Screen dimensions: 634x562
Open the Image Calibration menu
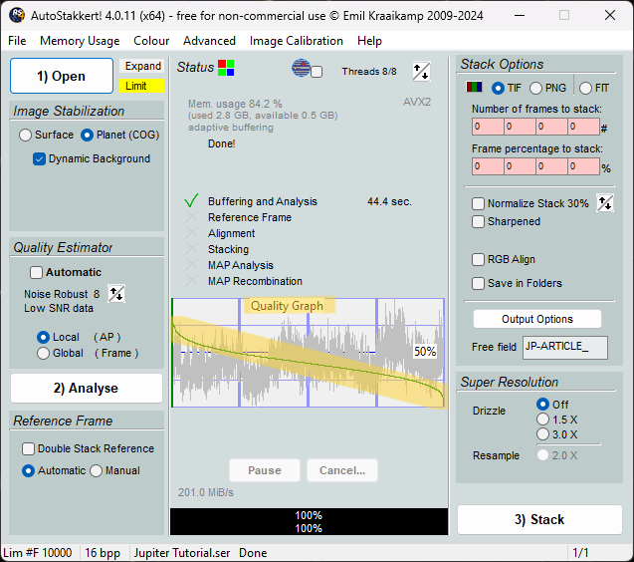tap(297, 41)
